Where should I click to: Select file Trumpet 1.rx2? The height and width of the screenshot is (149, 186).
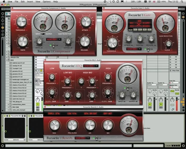pyautogui.click(x=17, y=68)
